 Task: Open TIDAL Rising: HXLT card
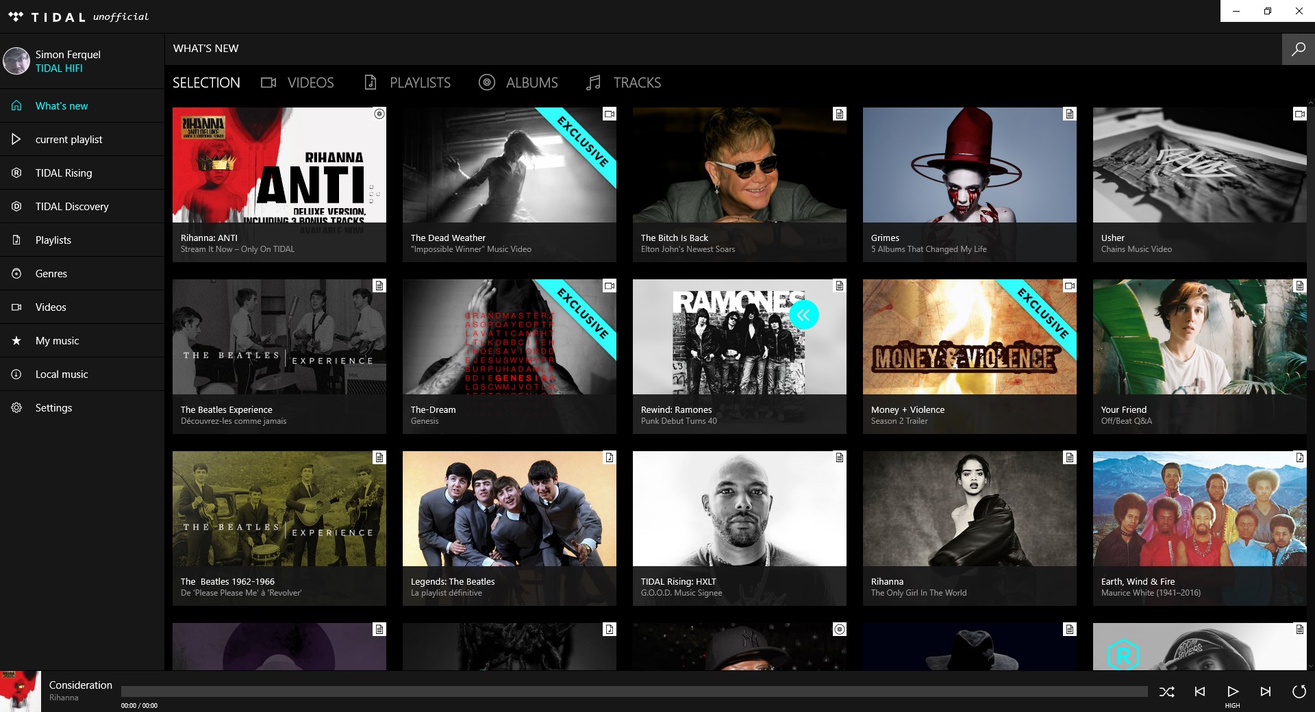point(740,529)
